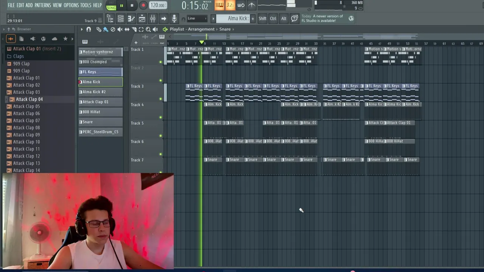Select the Slice tool in playlist toolbar
This screenshot has width=484, height=272.
click(134, 29)
